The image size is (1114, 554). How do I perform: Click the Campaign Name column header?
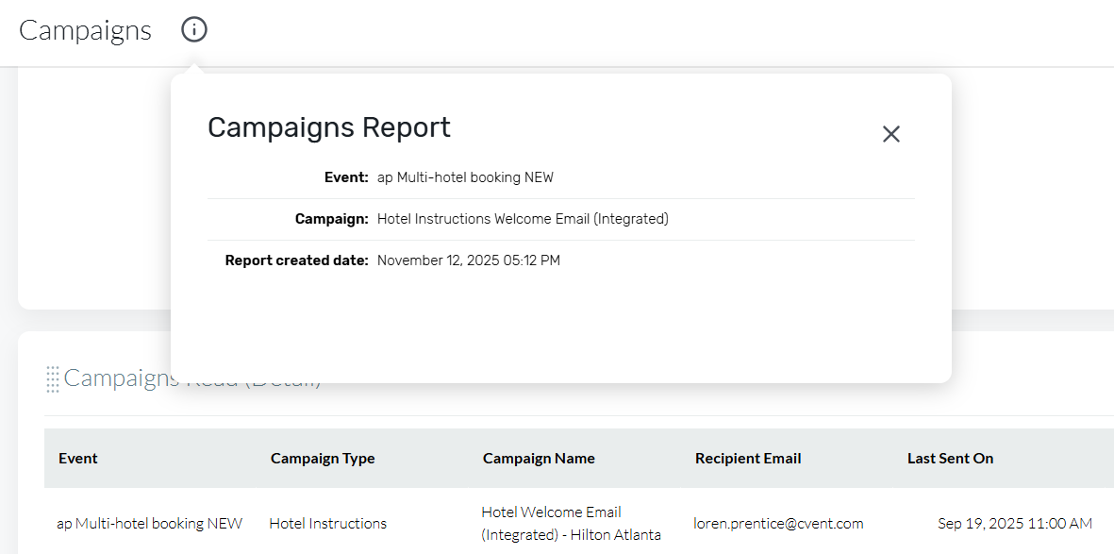point(539,459)
